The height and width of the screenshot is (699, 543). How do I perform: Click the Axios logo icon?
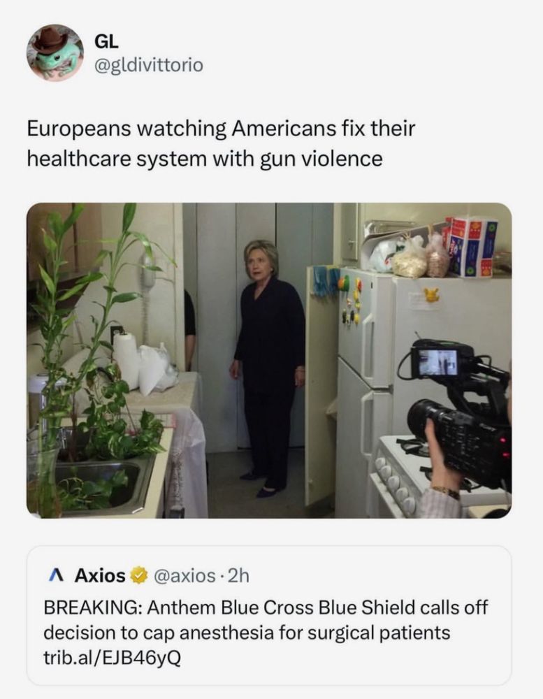55,575
